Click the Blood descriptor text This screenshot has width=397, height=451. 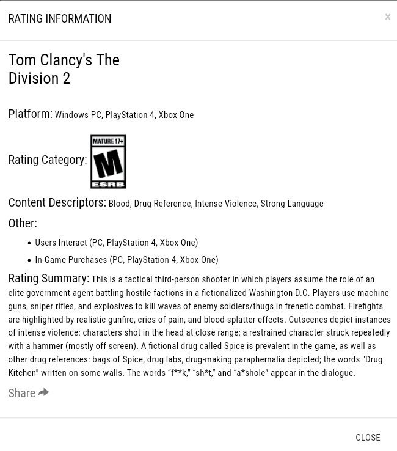coord(119,204)
